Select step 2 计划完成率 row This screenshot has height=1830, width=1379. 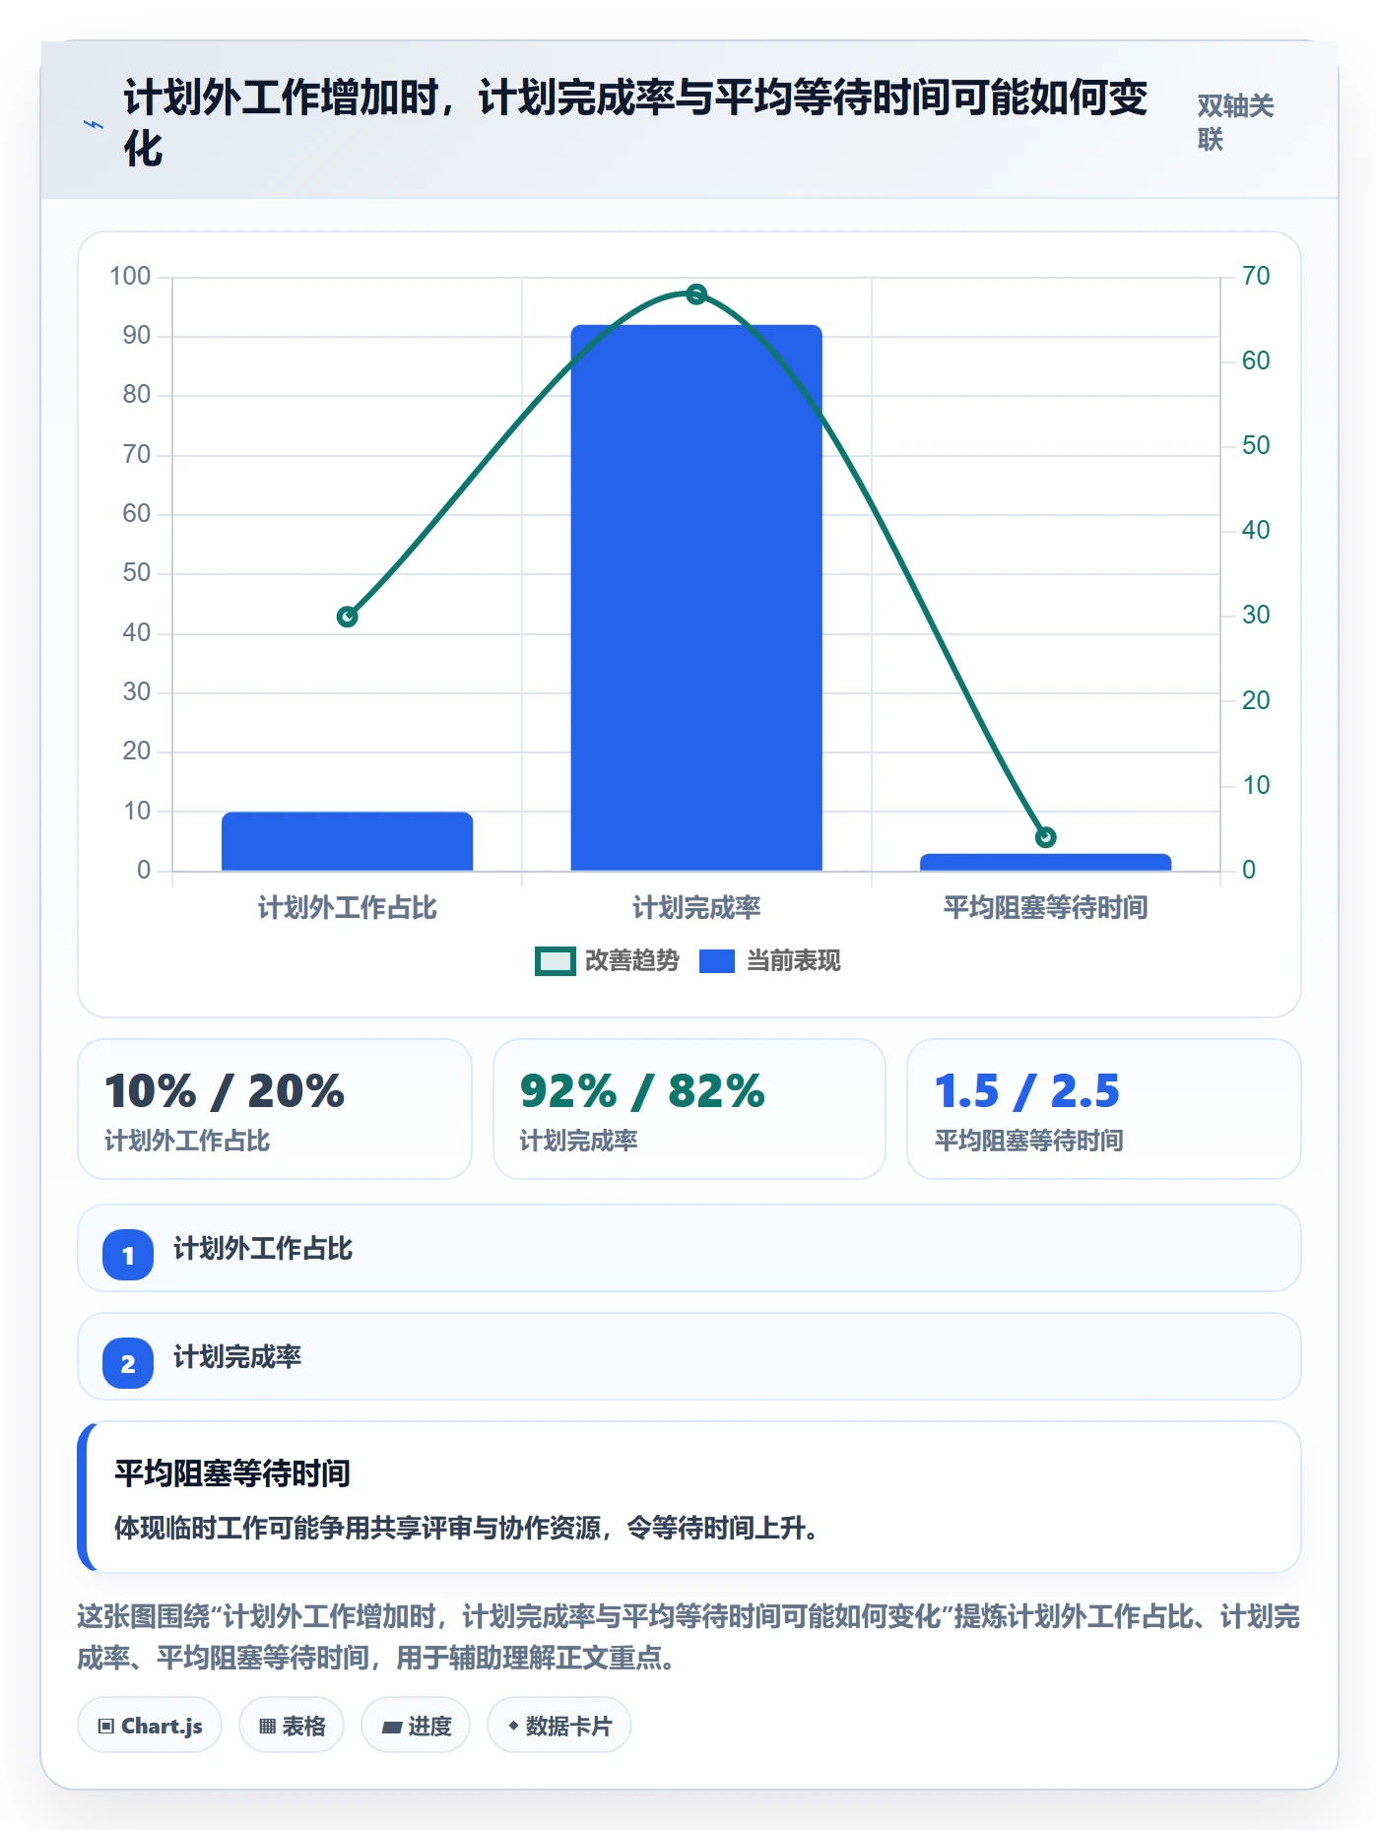click(689, 1356)
